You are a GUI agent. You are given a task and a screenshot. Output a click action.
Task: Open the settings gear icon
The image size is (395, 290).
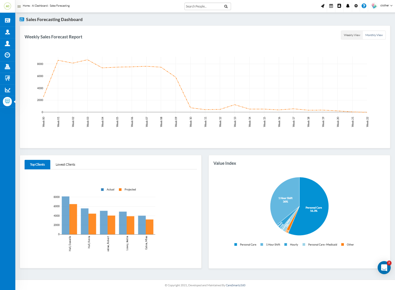(356, 6)
